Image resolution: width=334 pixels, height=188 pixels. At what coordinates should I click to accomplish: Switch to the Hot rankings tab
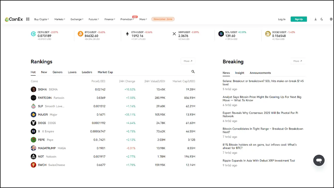(33, 72)
